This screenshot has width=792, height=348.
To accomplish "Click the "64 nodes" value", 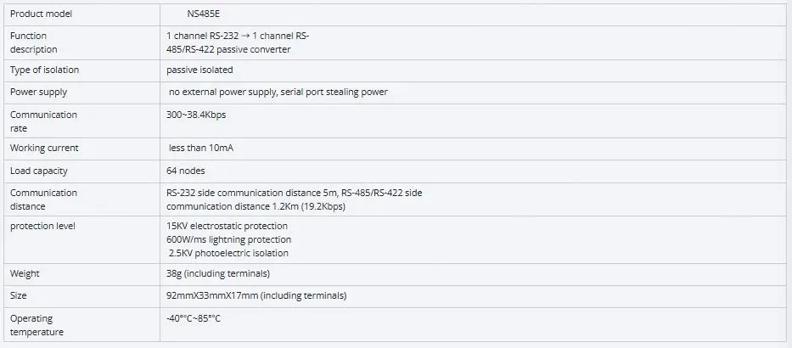I will click(186, 171).
